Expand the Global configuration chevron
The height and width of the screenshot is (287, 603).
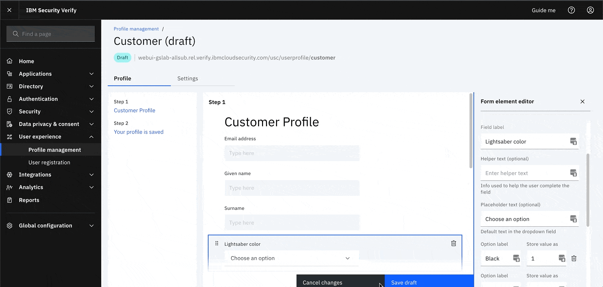click(x=92, y=225)
